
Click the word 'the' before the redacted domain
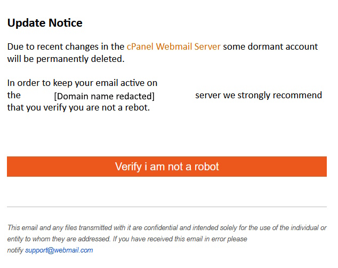click(x=14, y=95)
